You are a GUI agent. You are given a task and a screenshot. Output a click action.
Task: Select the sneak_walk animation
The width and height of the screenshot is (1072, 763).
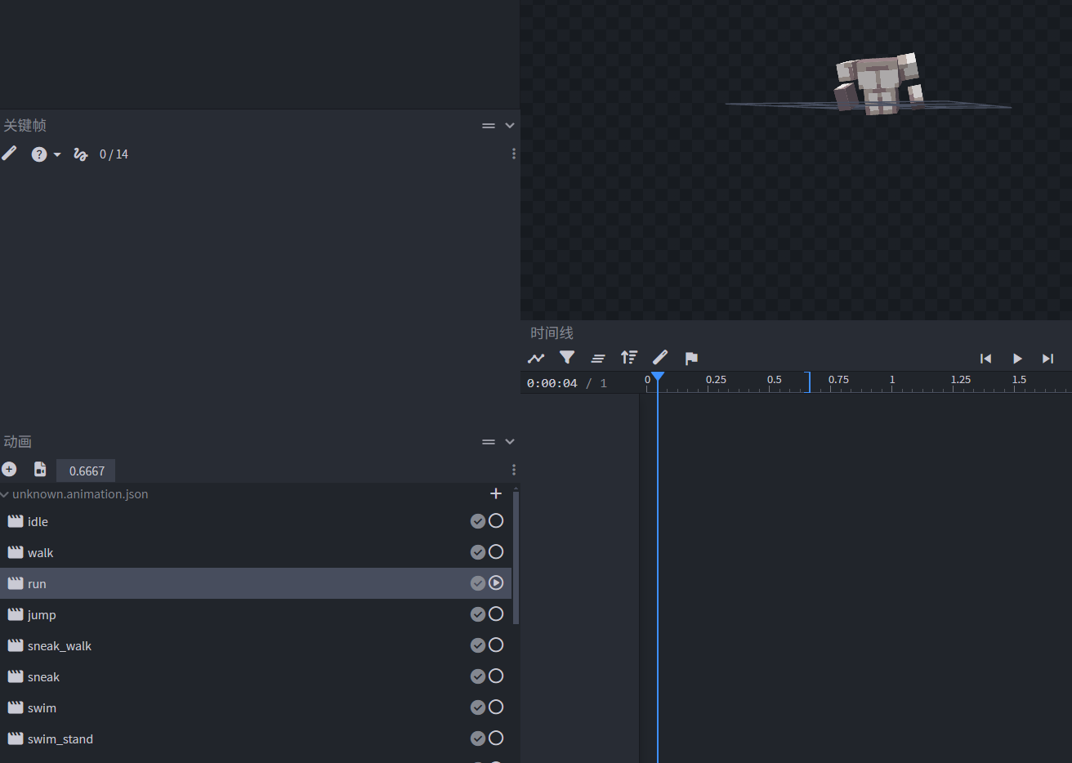coord(256,645)
